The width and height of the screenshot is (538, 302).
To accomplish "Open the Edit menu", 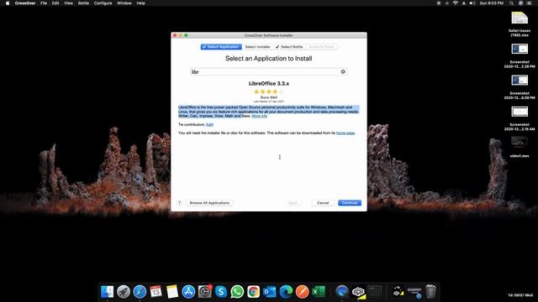I will coord(55,3).
